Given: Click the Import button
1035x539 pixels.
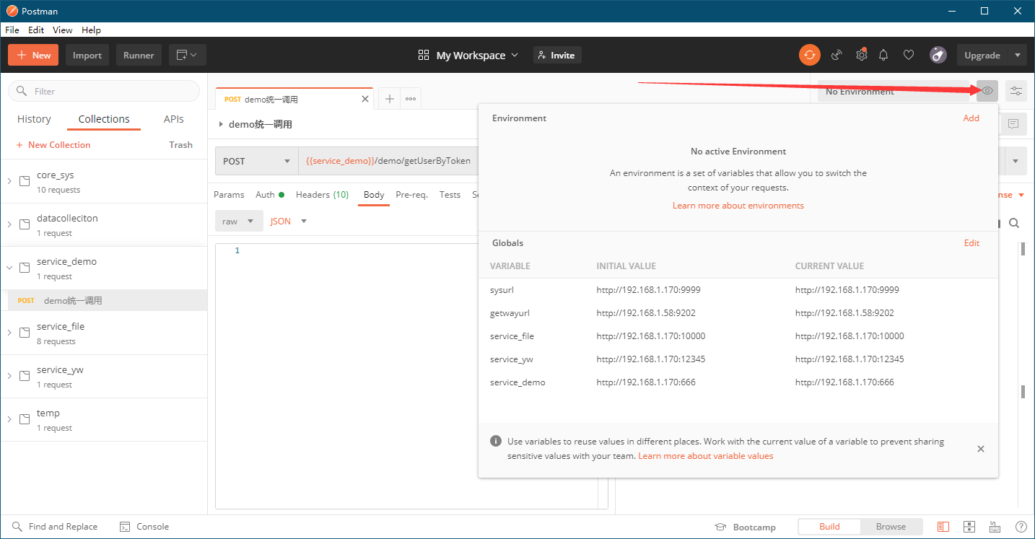Looking at the screenshot, I should pos(87,55).
